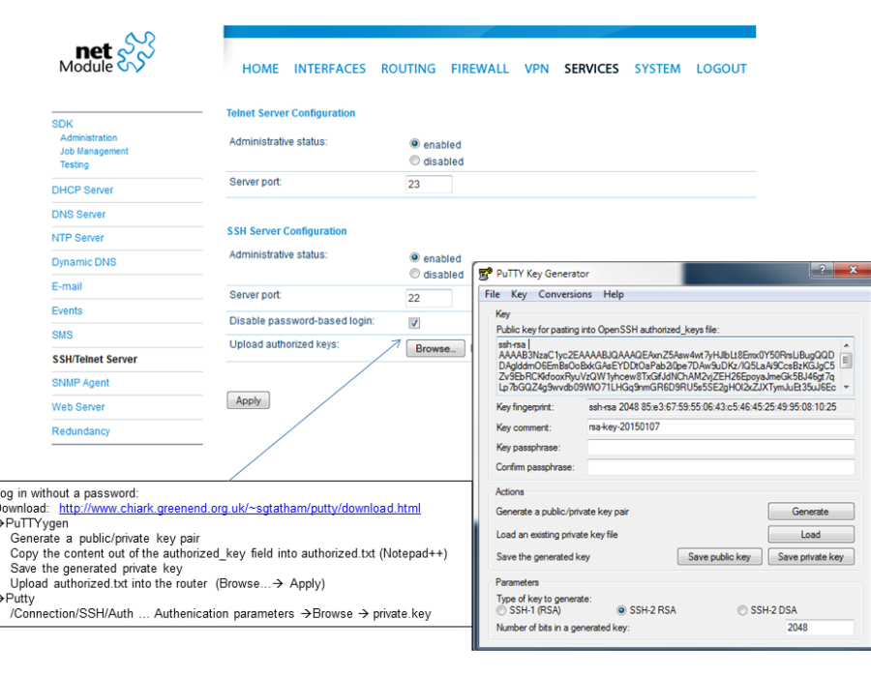Click the NetModule logo
This screenshot has height=677, width=871.
click(x=107, y=53)
